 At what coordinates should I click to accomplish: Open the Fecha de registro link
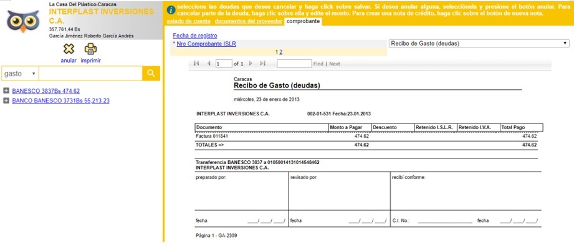(195, 36)
